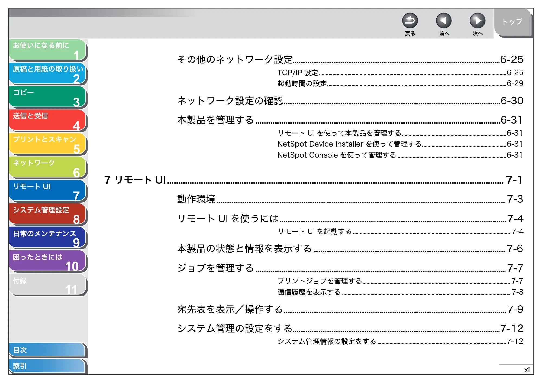The height and width of the screenshot is (383, 542).
Task: Open システム管理情報の設定をする sub-entry
Action: tap(400, 341)
